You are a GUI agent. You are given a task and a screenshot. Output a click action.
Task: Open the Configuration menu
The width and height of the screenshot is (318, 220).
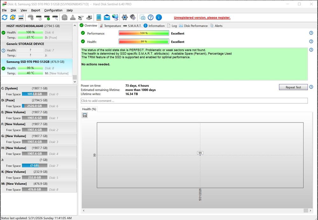[53, 10]
